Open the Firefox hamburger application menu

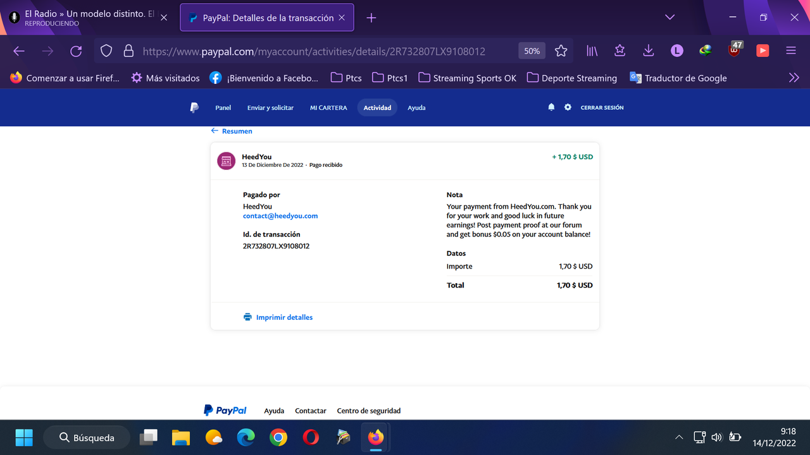791,51
